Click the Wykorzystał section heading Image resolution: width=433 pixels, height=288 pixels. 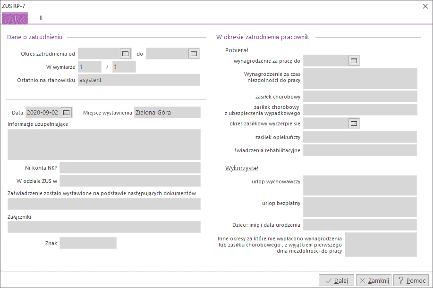[x=241, y=168]
